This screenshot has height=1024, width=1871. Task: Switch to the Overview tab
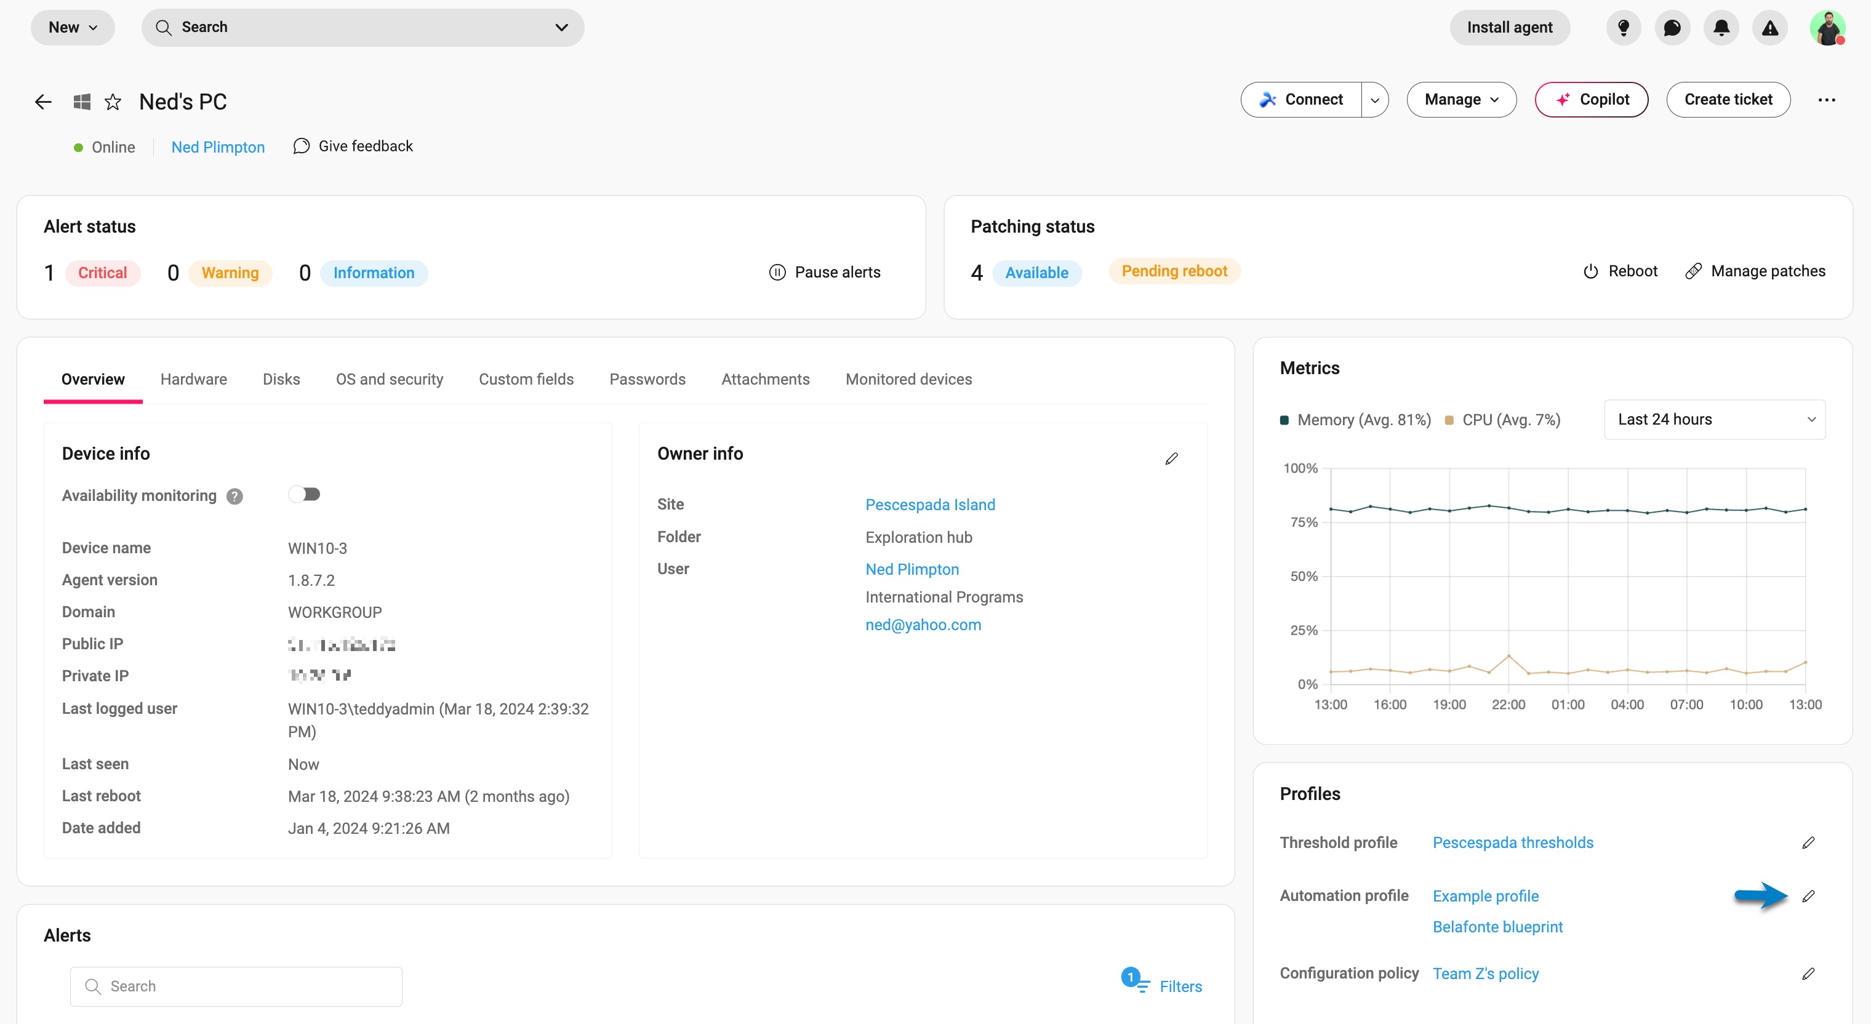(93, 379)
